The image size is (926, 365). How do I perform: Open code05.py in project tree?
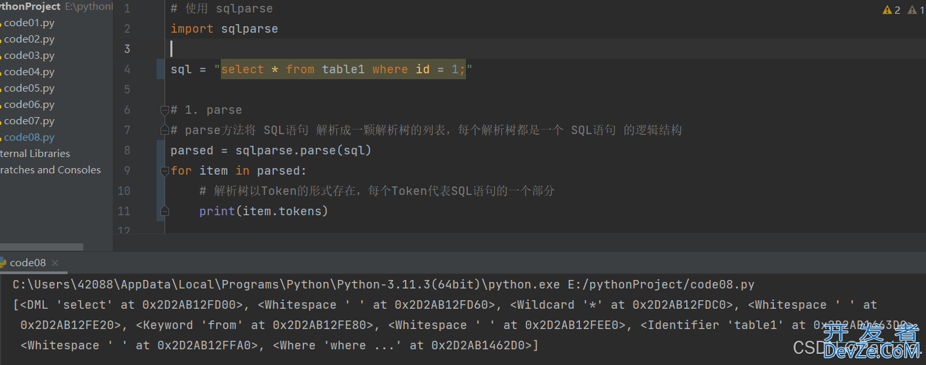(28, 88)
